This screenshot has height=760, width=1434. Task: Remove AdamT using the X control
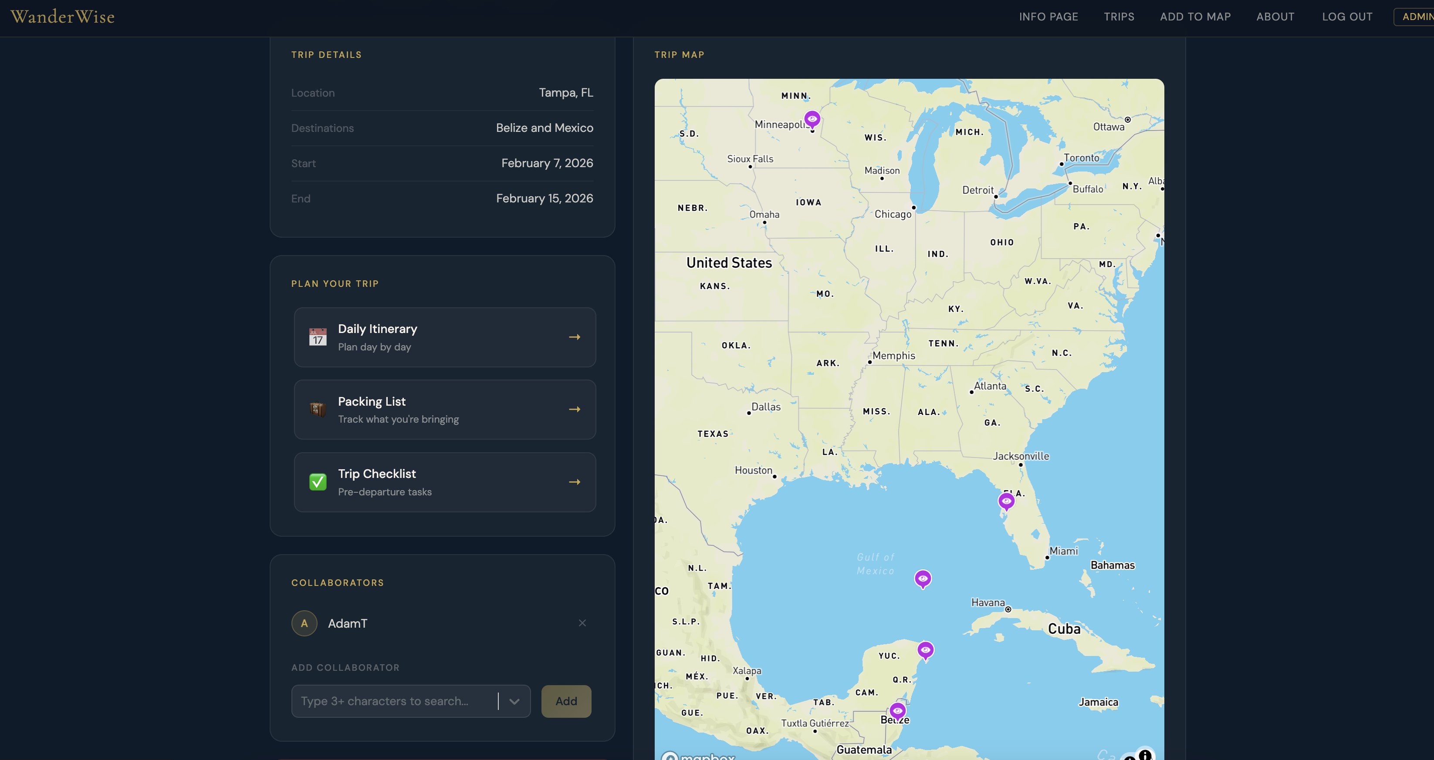click(582, 623)
